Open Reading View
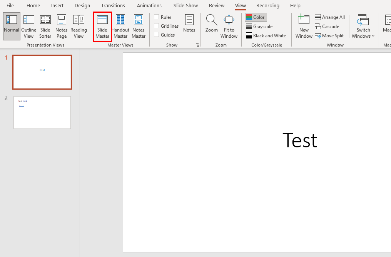 point(79,26)
